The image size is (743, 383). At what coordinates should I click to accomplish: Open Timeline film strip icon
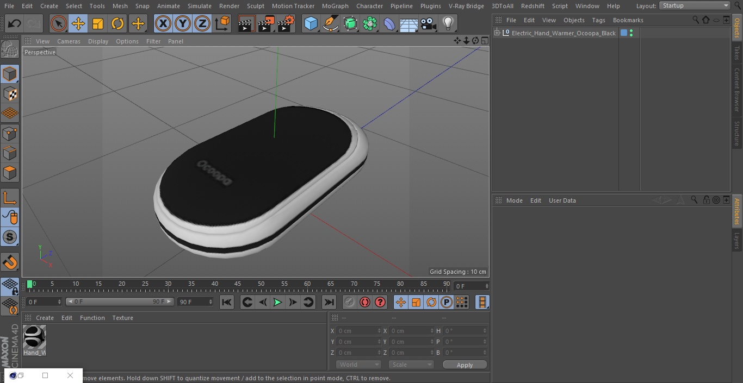point(482,302)
